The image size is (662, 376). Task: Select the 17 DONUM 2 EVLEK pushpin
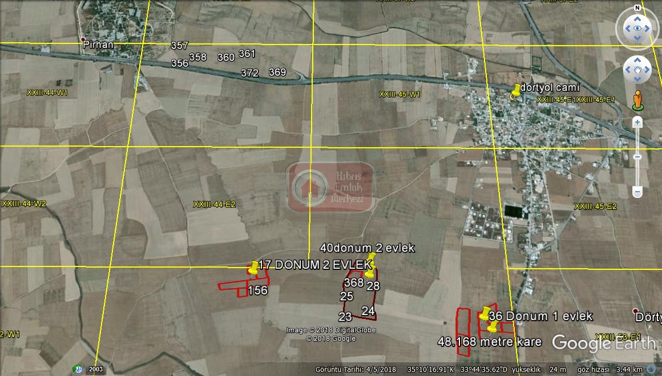[254, 268]
